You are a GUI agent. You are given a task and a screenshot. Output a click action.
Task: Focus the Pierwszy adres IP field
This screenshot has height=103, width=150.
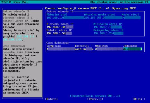coord(60,27)
